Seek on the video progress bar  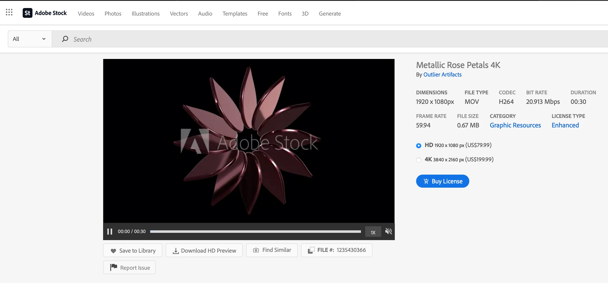point(255,232)
